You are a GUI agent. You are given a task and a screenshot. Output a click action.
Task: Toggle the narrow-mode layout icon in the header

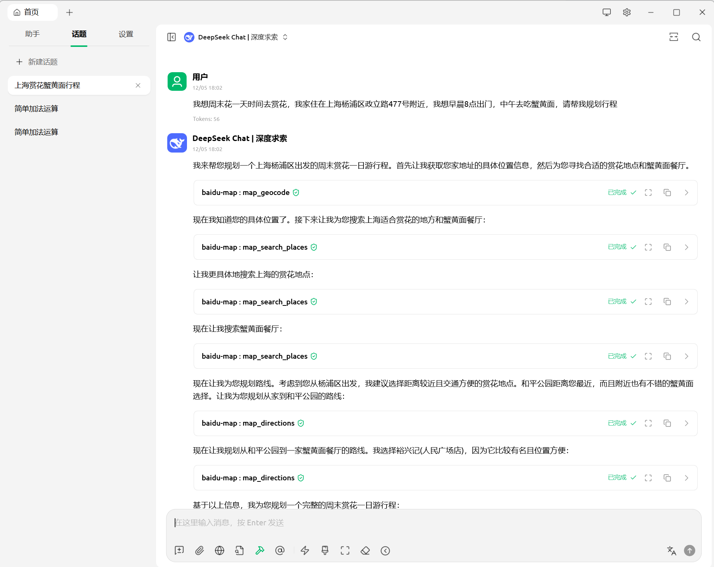click(674, 37)
